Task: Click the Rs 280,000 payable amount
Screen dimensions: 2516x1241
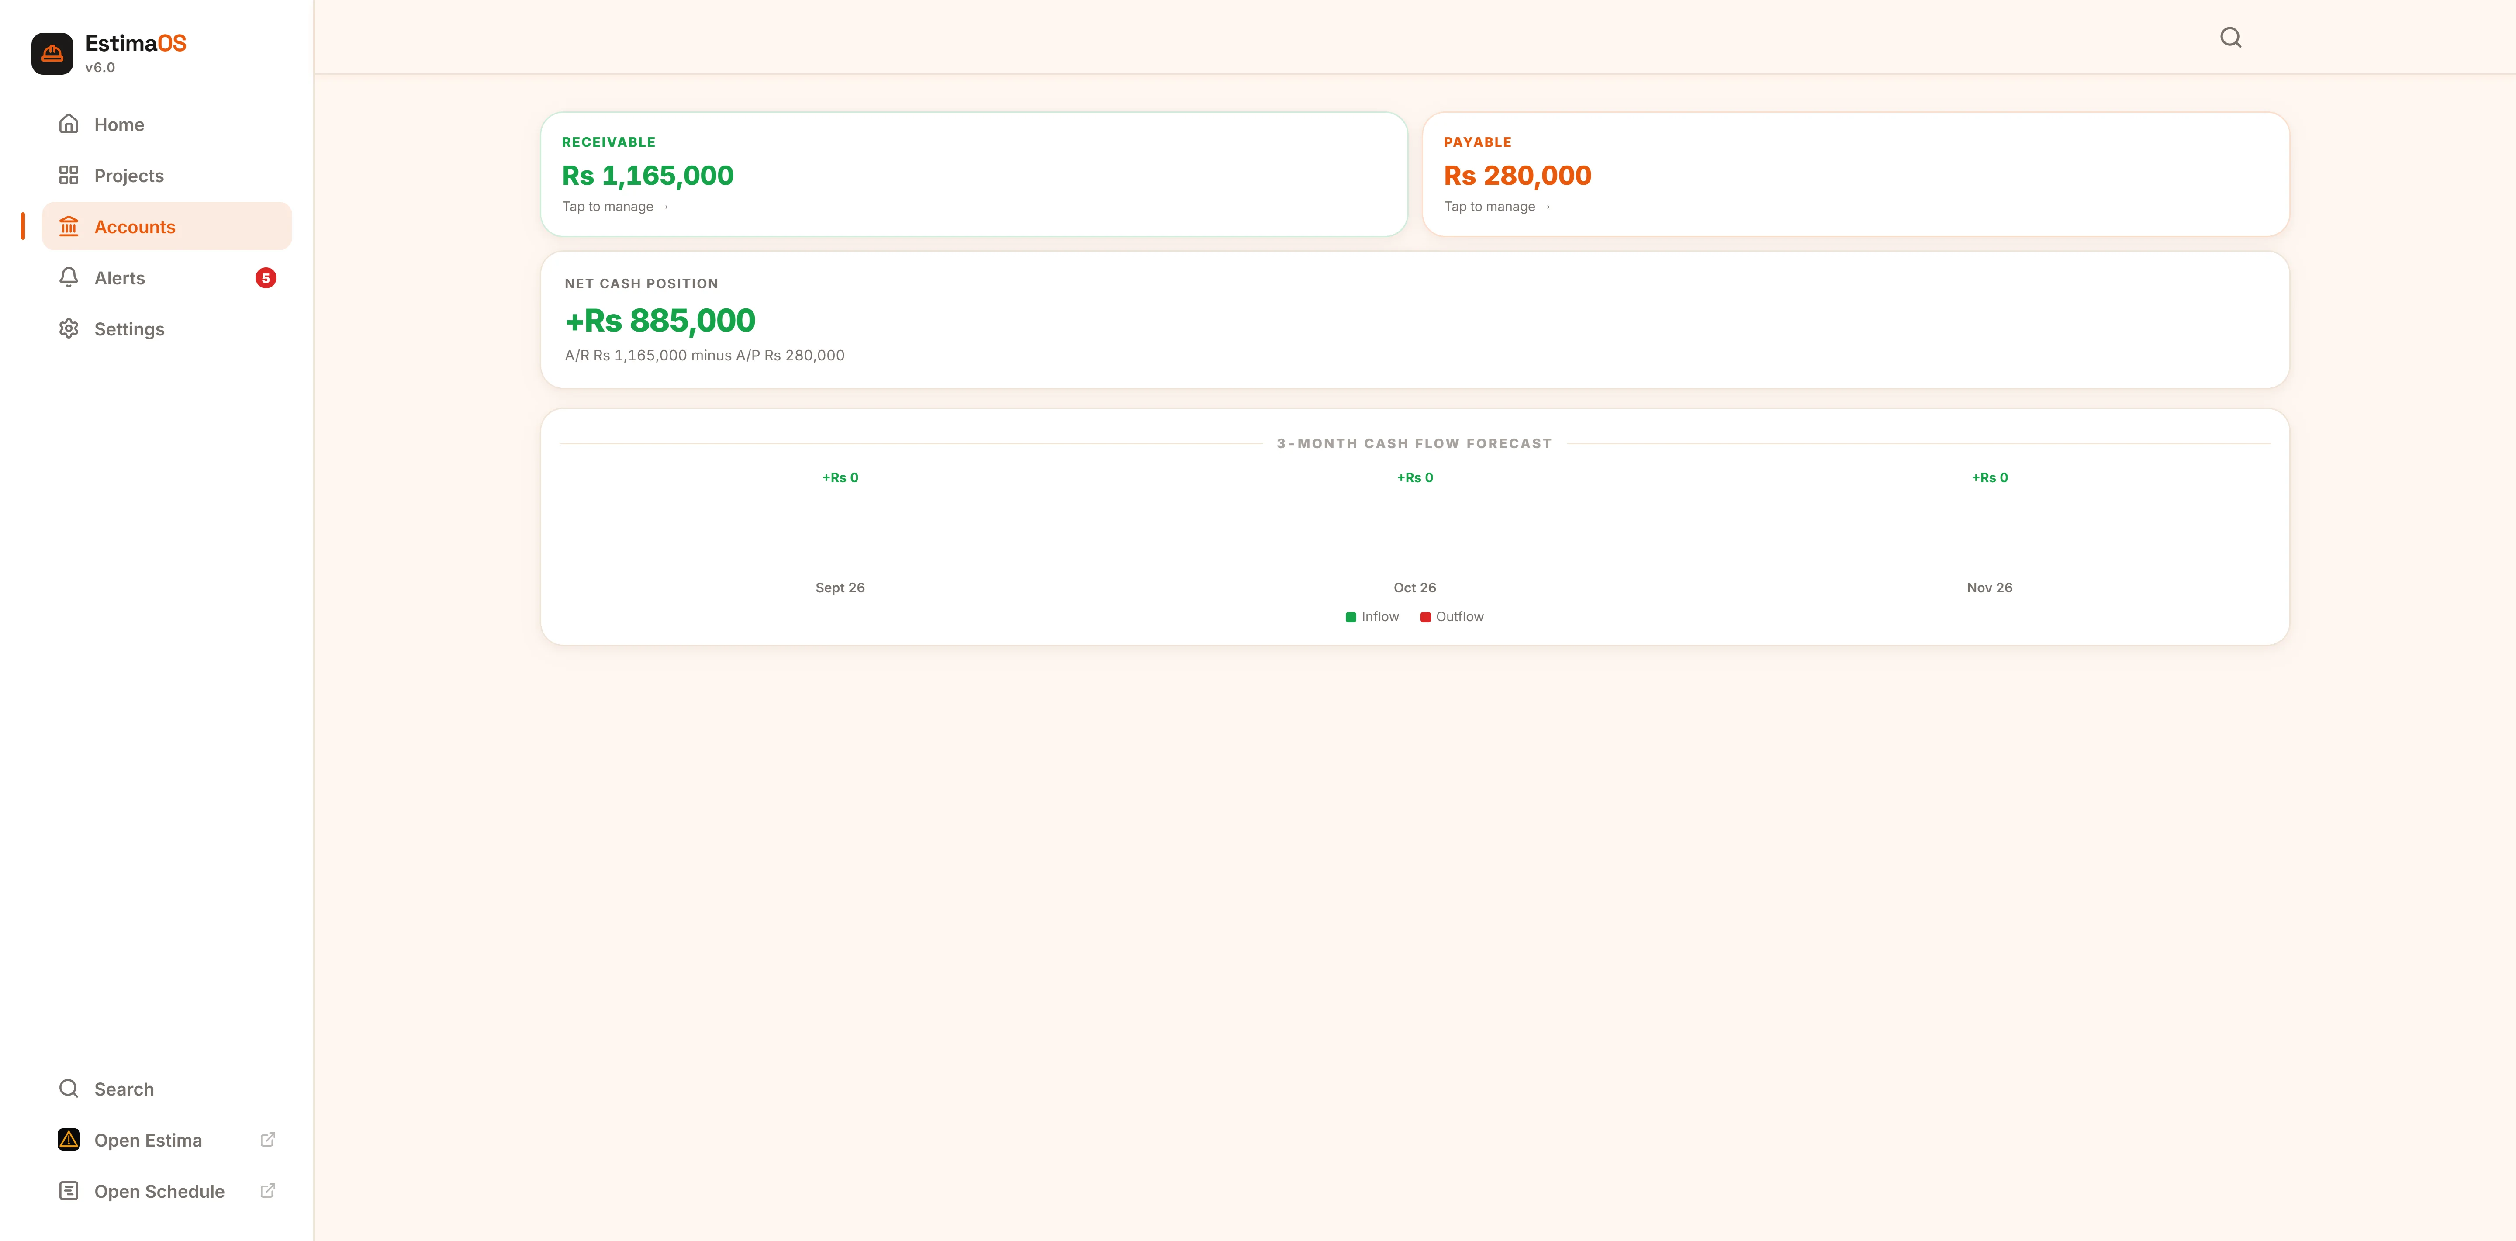Action: 1518,176
